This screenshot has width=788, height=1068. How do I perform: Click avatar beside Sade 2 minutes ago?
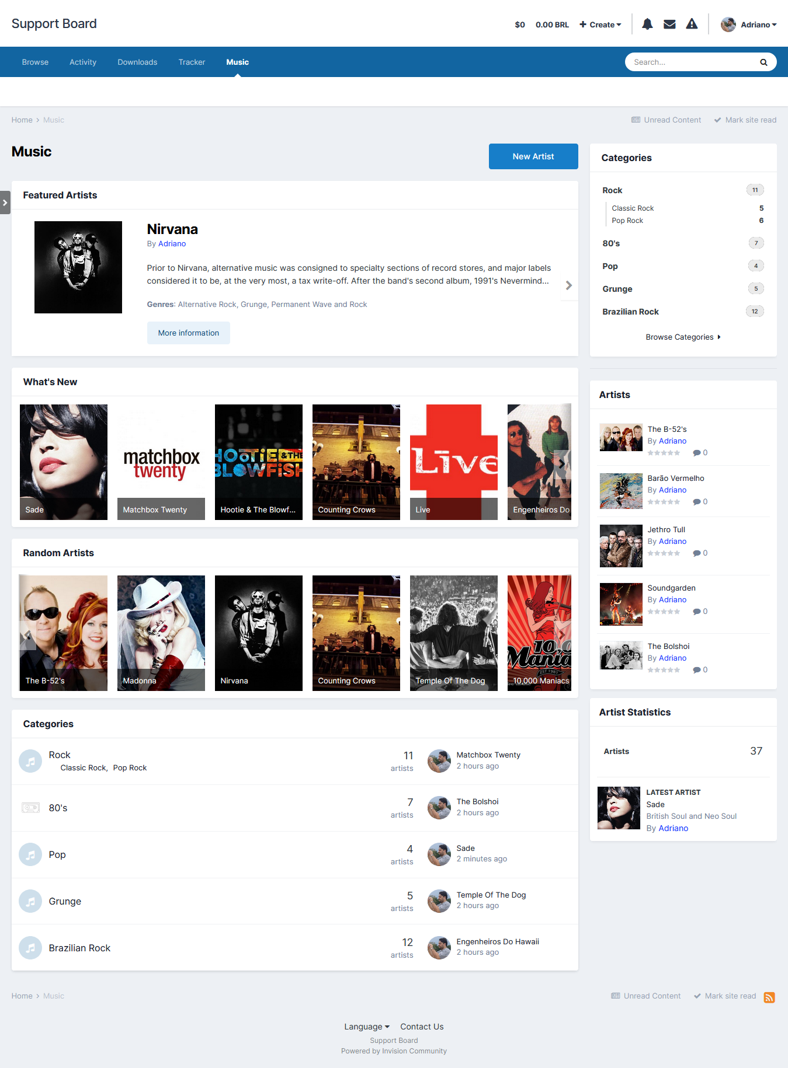click(439, 854)
